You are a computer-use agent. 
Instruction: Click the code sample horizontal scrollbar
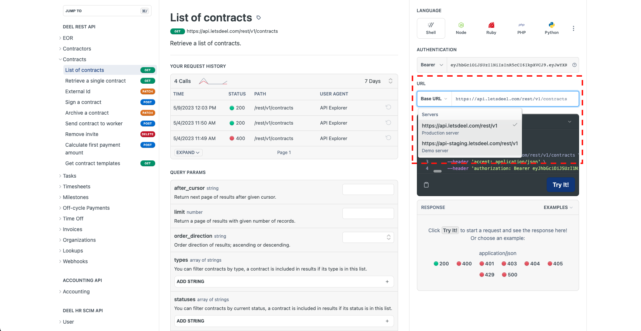438,171
